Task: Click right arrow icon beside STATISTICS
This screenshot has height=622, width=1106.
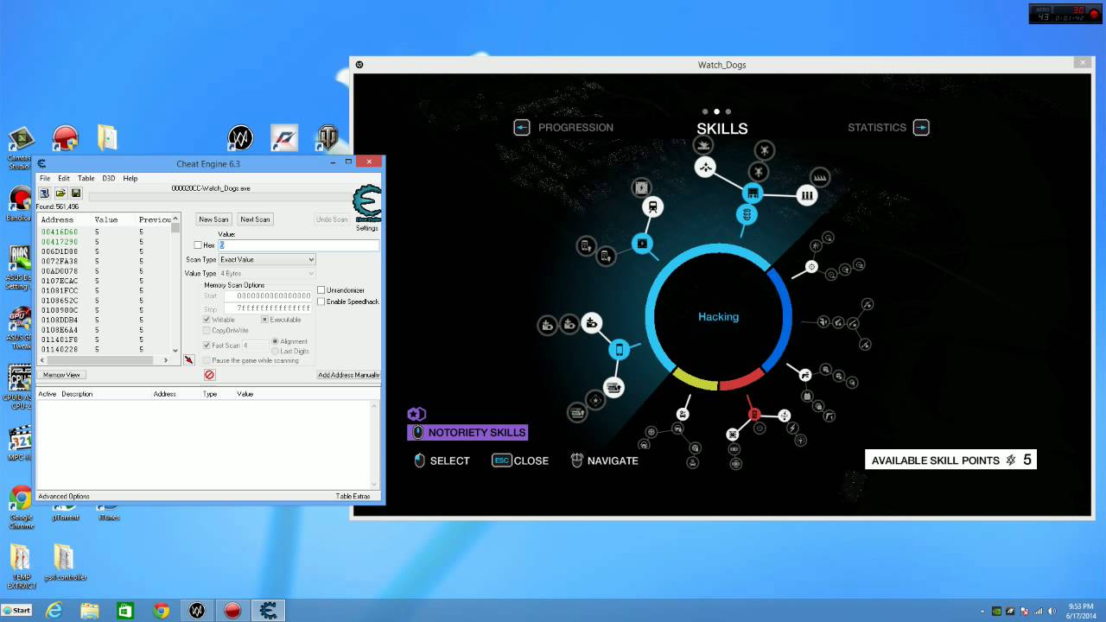Action: [921, 128]
